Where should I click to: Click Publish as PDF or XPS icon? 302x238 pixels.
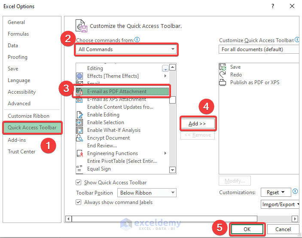pyautogui.click(x=223, y=82)
